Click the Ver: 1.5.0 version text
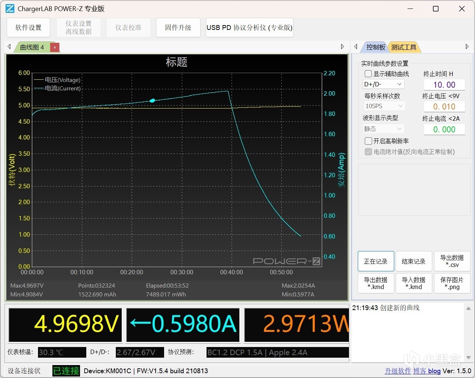Screen dimensions: 475x378 point(457,371)
